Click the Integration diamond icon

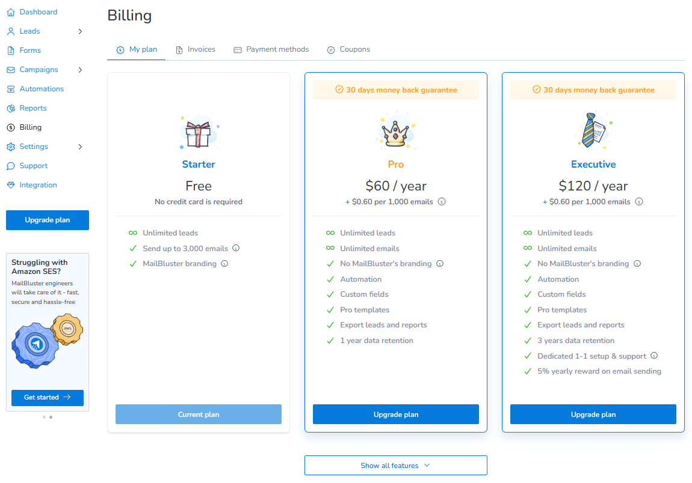[11, 185]
